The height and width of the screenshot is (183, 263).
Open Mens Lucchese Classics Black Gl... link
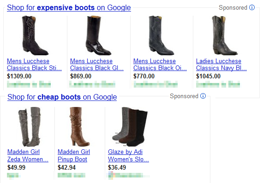coord(97,65)
